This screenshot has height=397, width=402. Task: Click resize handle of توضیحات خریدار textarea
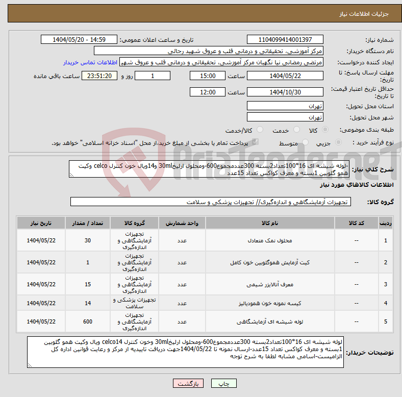(30, 365)
